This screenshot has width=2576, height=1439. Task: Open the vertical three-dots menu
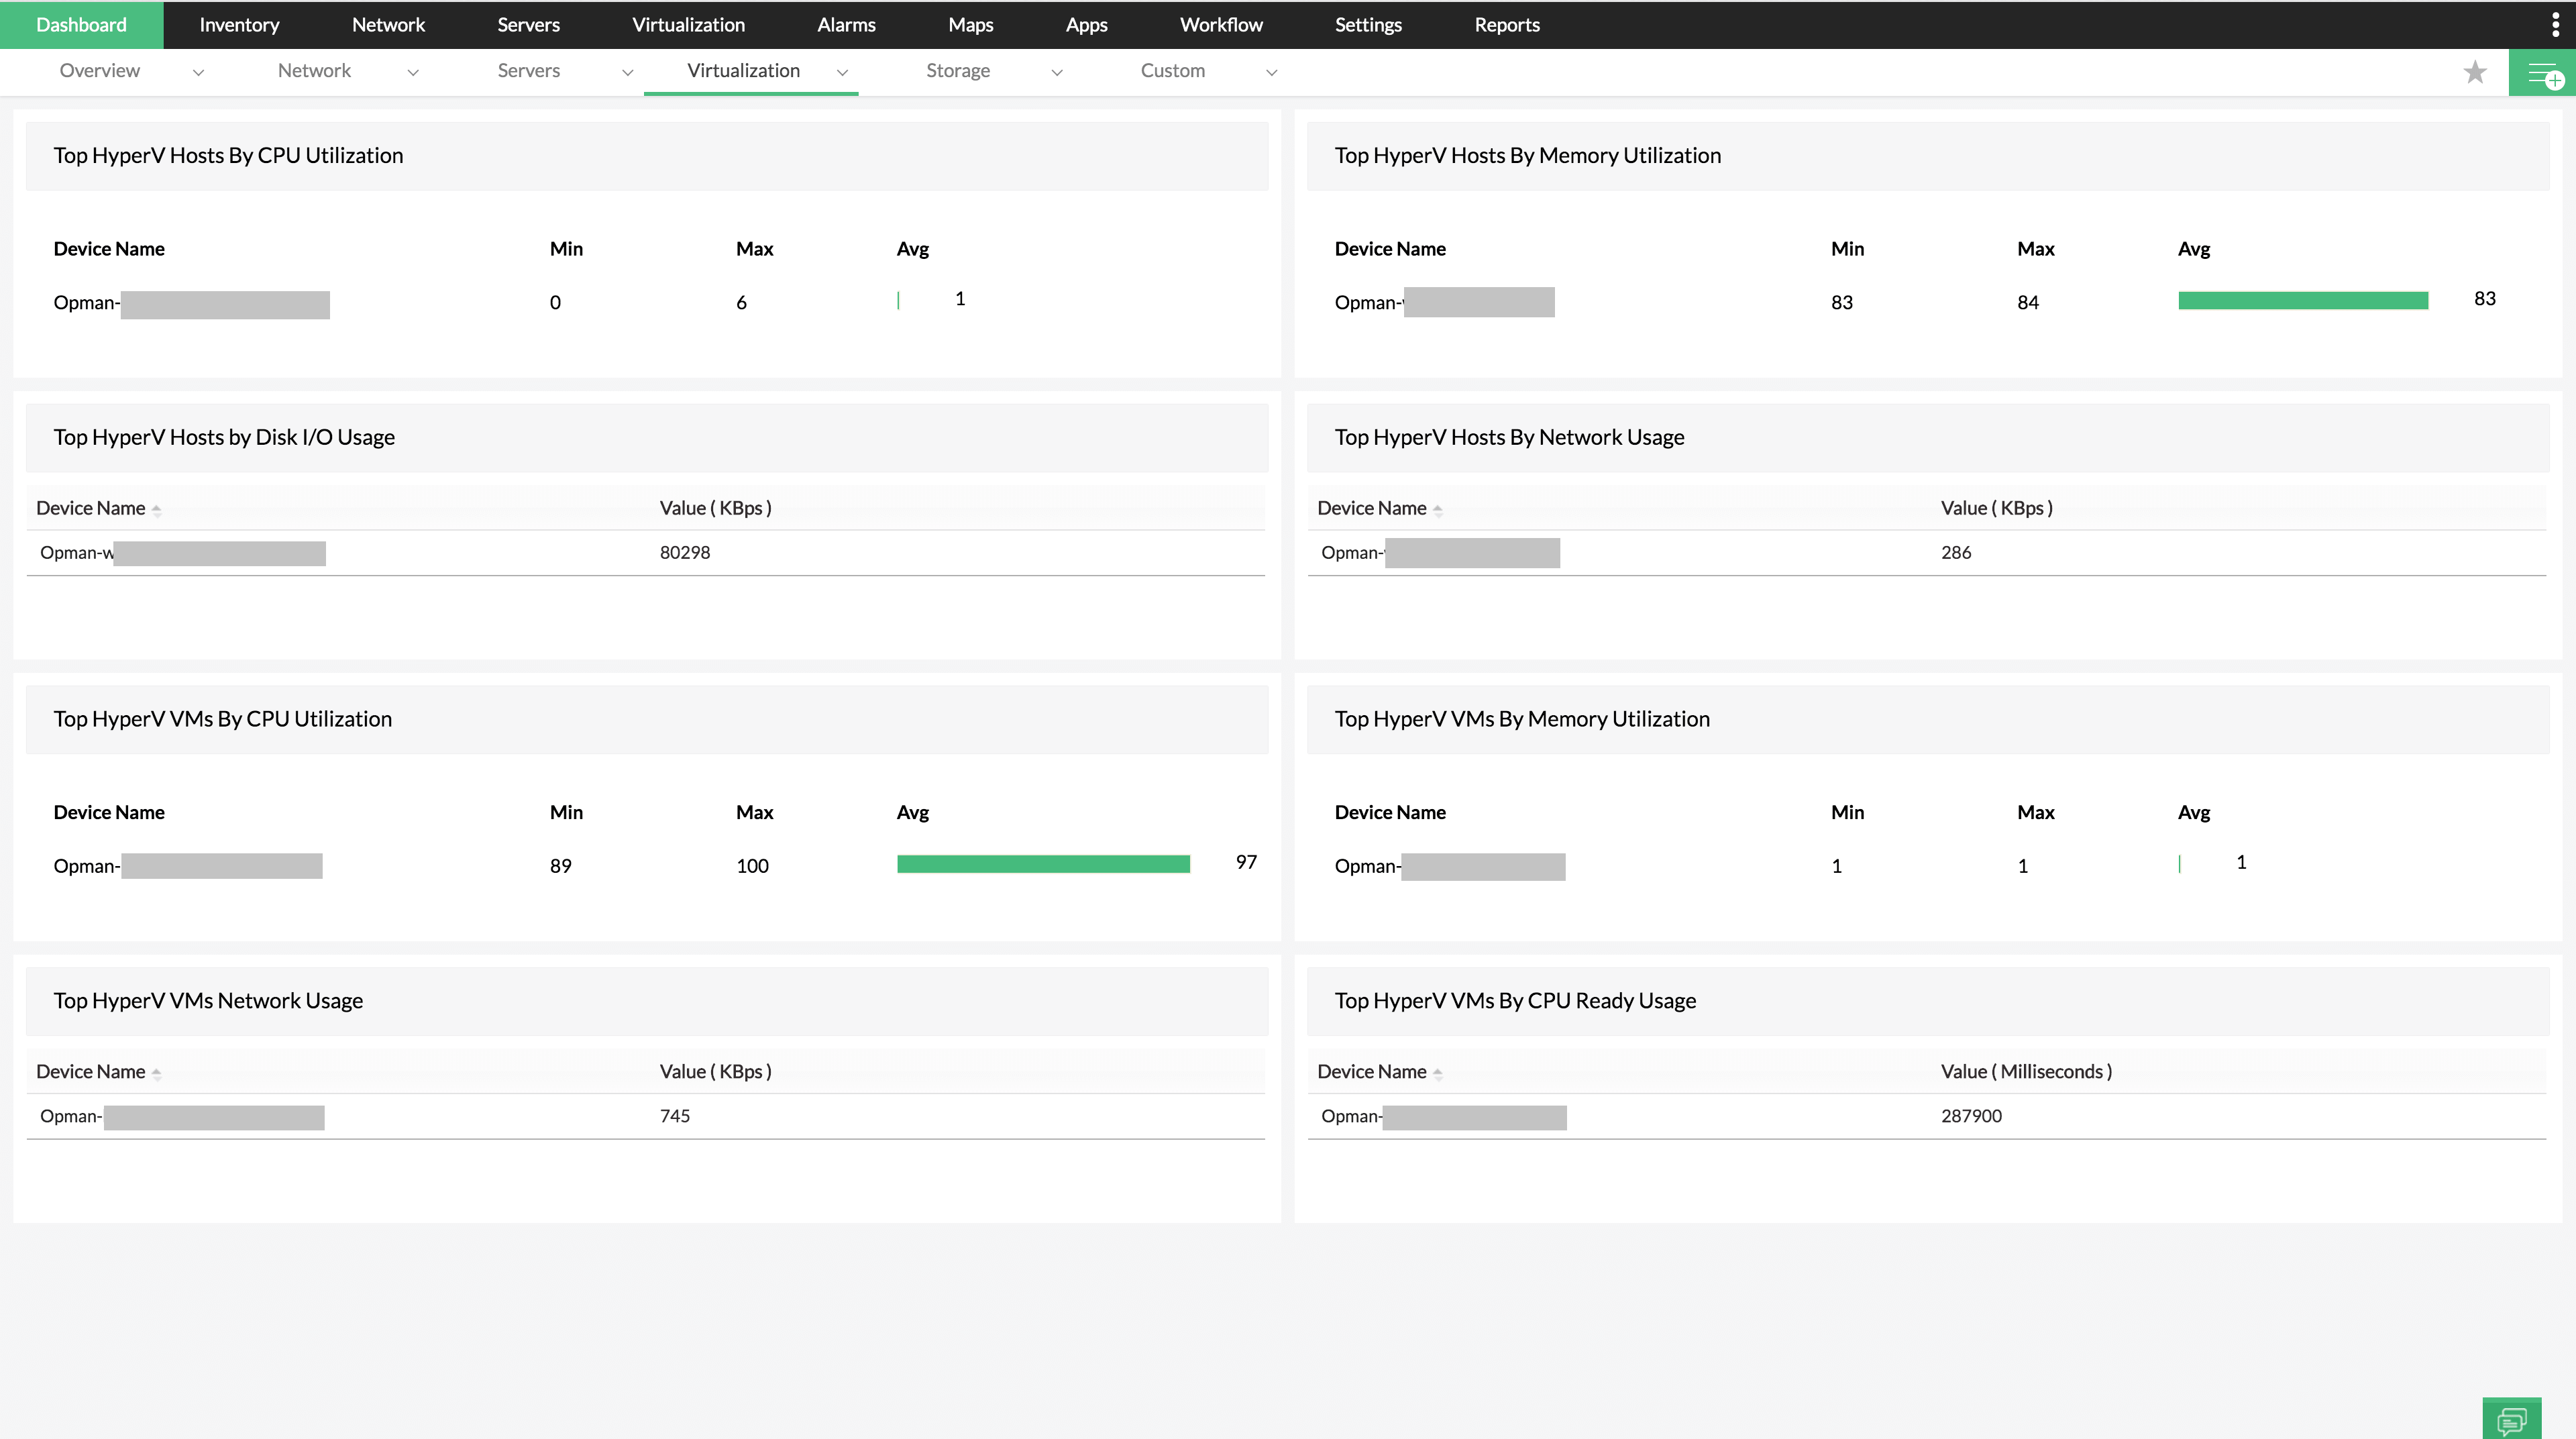tap(2555, 25)
